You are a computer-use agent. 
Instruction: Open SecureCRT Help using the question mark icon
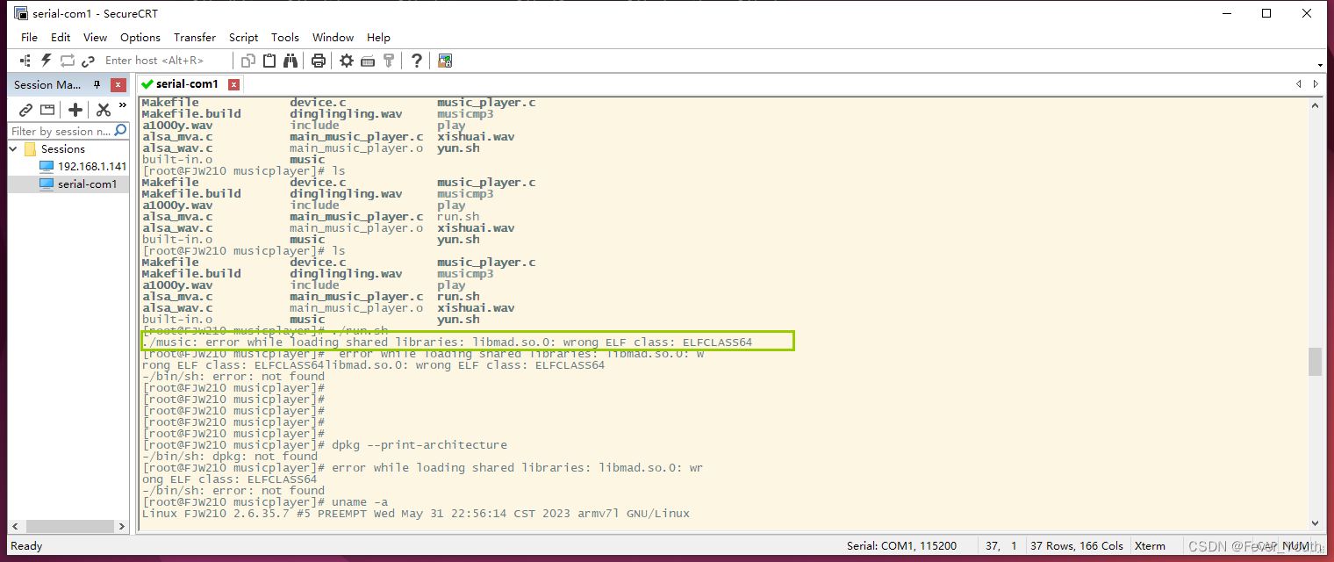coord(418,60)
